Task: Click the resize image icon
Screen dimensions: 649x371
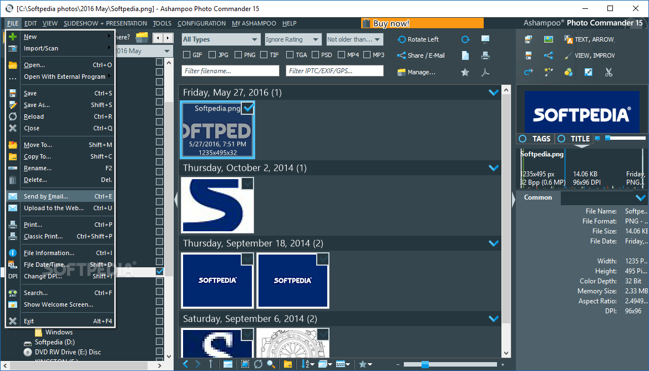Action: (x=588, y=73)
